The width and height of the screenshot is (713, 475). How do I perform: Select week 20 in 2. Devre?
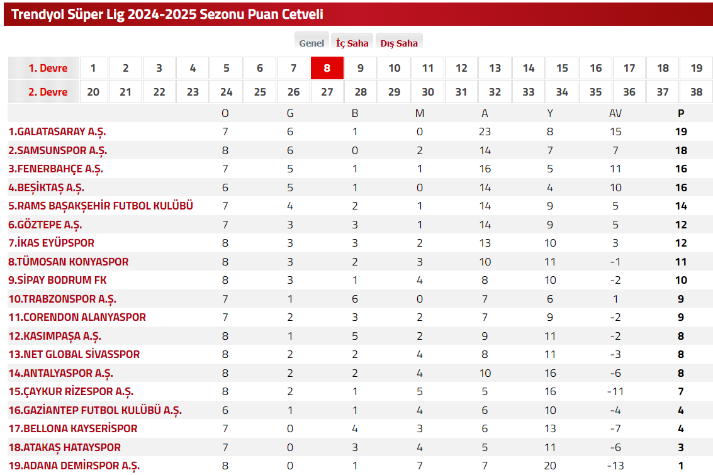tap(93, 92)
